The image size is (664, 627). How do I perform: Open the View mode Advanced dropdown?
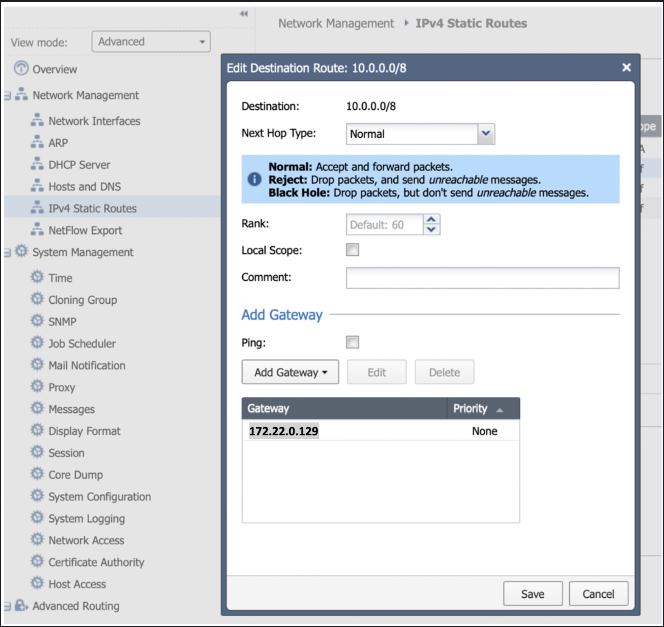click(151, 42)
